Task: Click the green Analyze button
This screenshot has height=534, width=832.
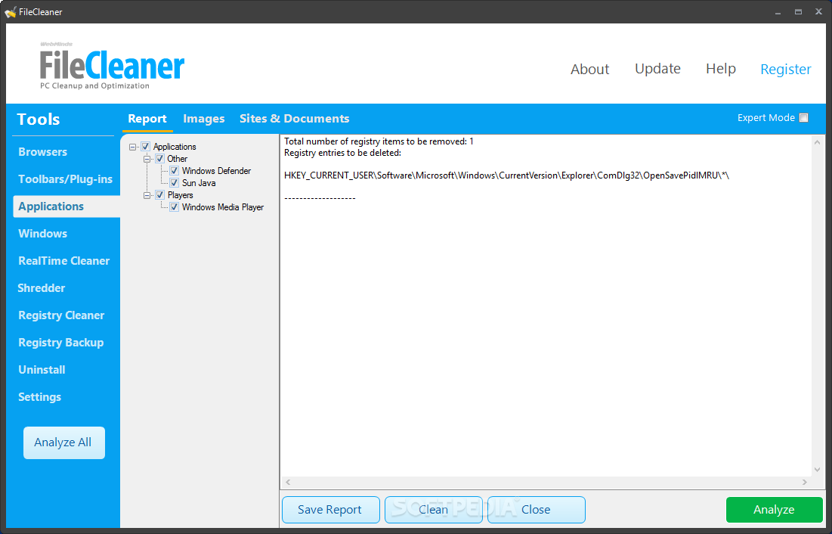Action: click(774, 510)
